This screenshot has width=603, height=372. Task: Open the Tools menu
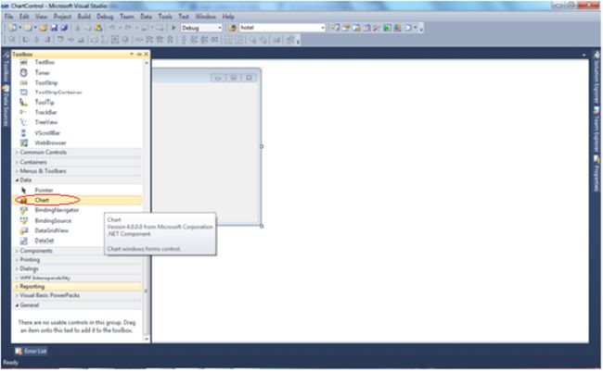[165, 17]
